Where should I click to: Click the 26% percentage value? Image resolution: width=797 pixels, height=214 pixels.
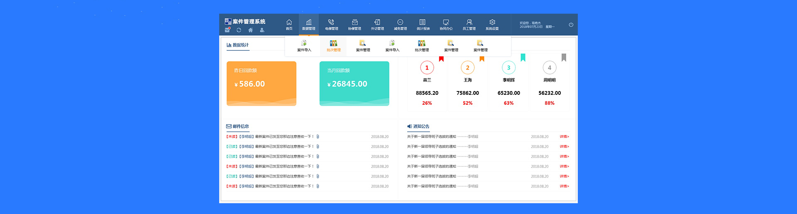[x=427, y=103]
